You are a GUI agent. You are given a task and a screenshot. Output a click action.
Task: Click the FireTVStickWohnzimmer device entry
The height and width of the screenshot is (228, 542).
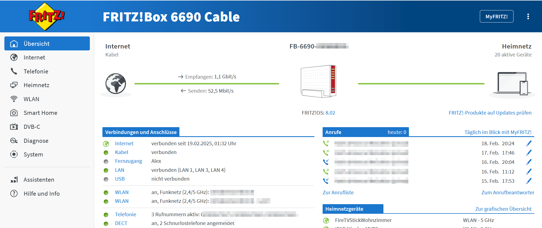(363, 220)
